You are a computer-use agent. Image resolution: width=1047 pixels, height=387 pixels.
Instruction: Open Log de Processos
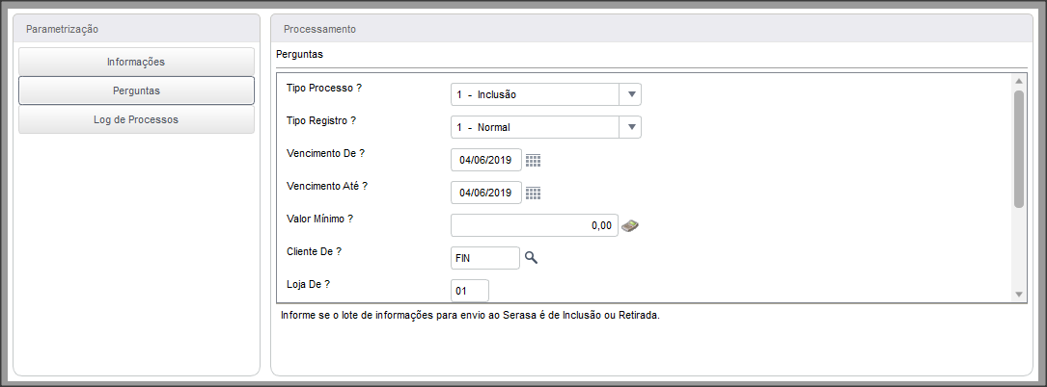click(x=136, y=119)
